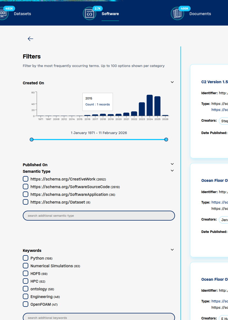Click the back arrow above Filters
Viewport: 228px width, 320px height.
pos(30,39)
